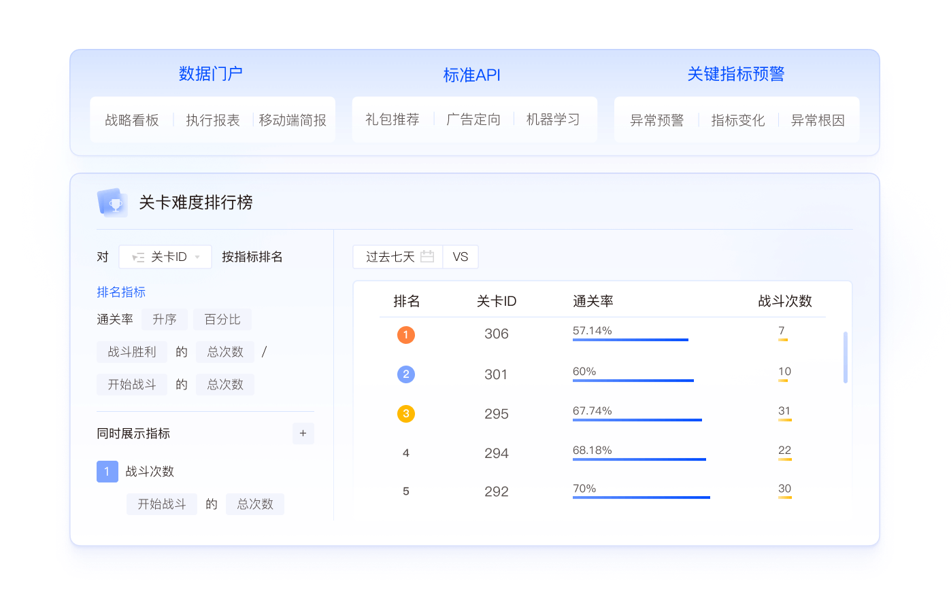Open the 战略看板 item under 数据门户
Viewport: 951px width, 598px height.
pos(132,120)
